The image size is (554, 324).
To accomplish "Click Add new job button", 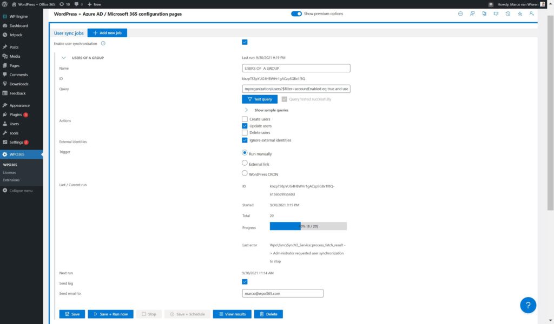I will (x=107, y=33).
